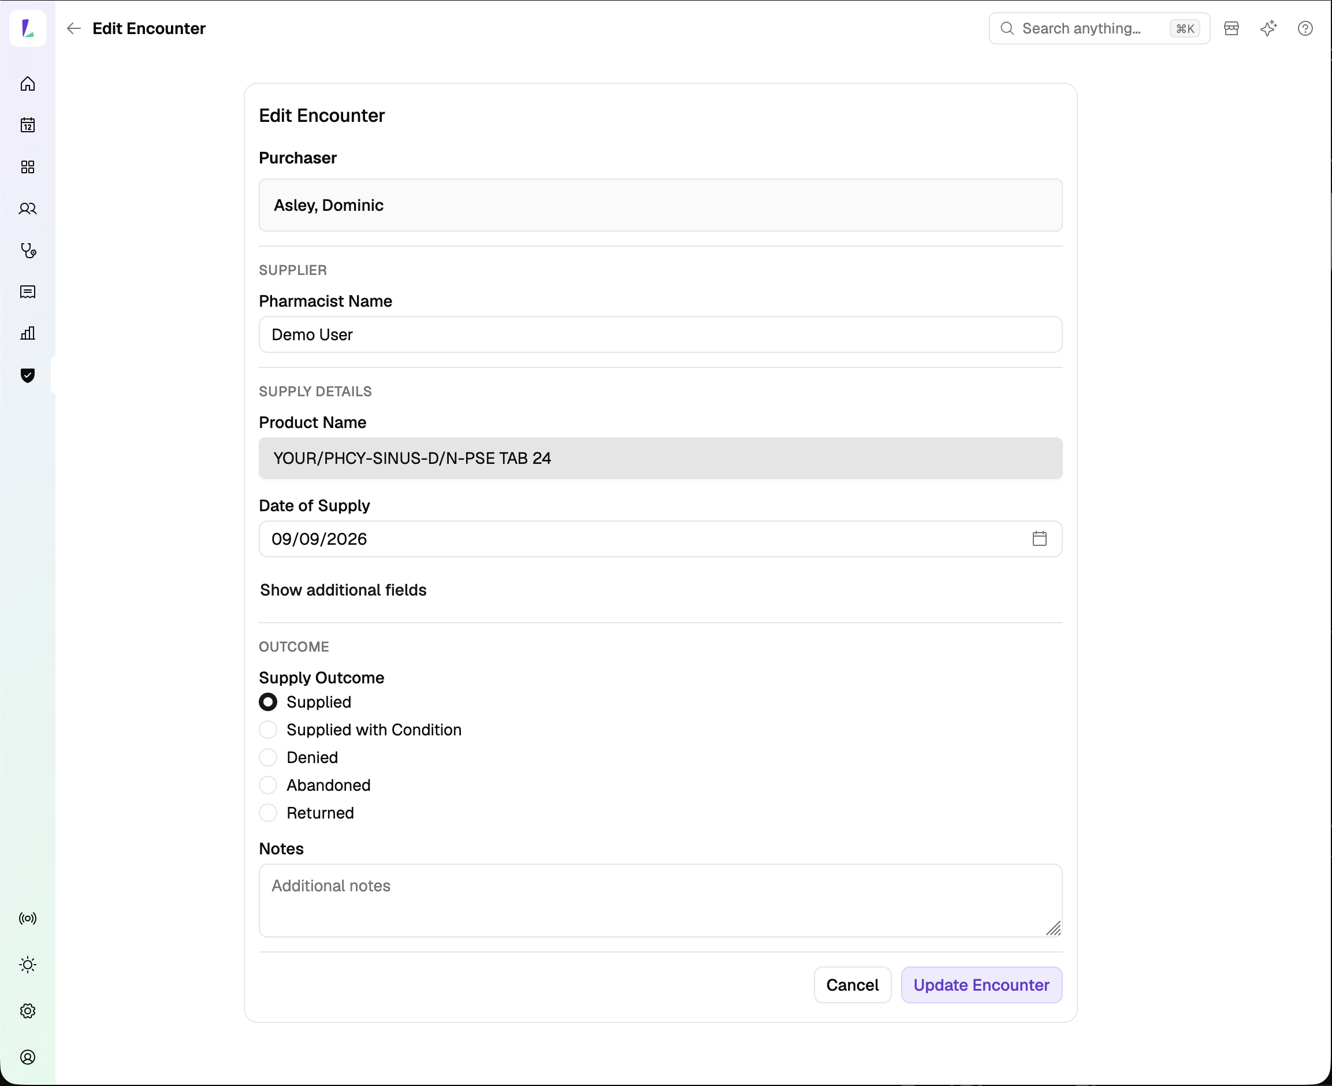Focus the Search anything field

(1099, 28)
